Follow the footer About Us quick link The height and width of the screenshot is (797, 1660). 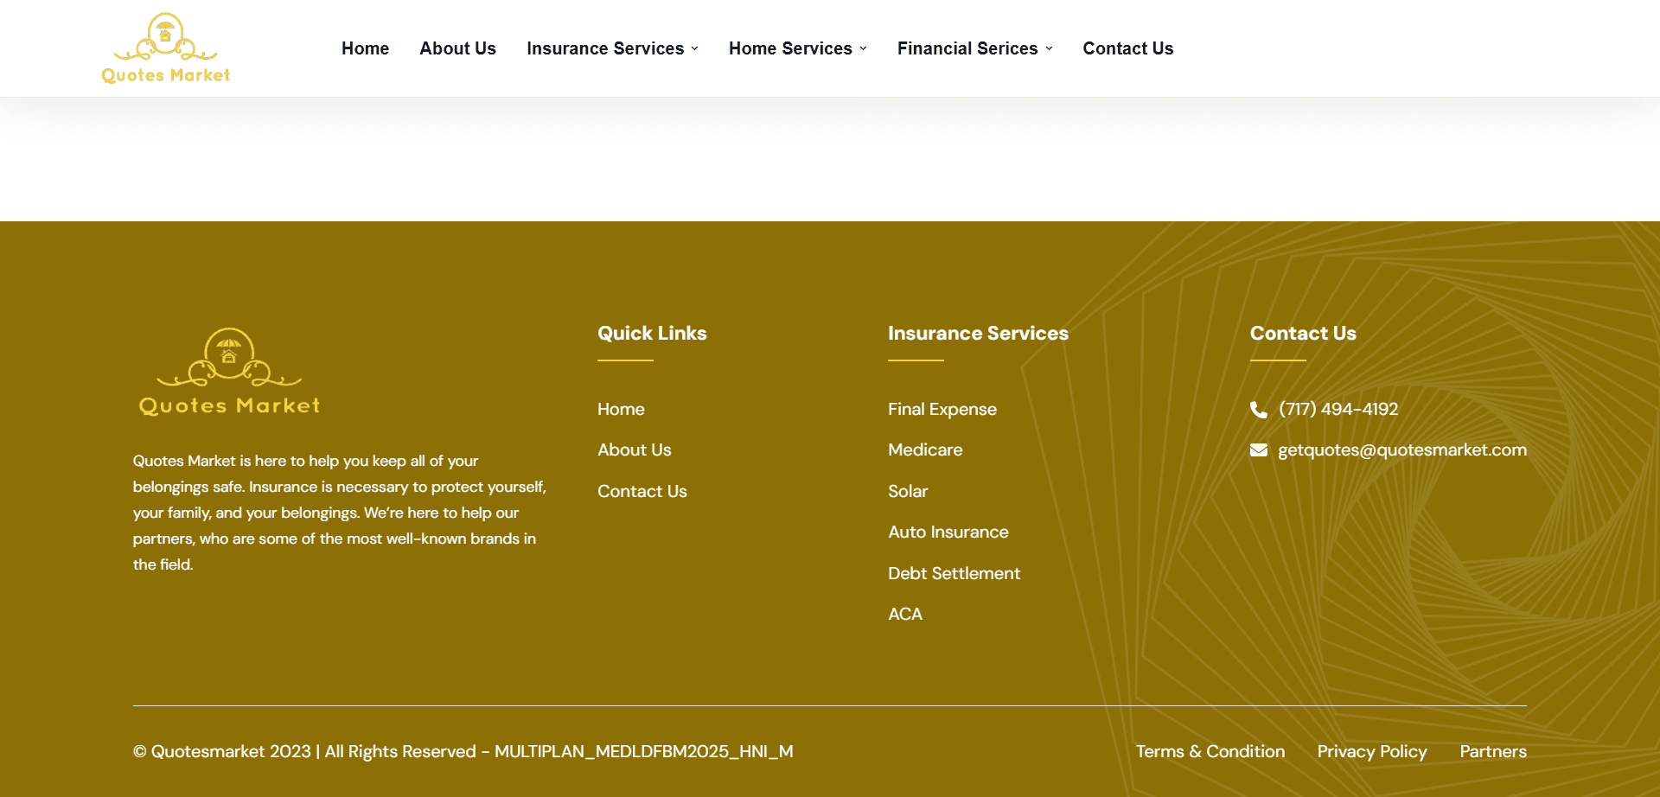tap(635, 450)
